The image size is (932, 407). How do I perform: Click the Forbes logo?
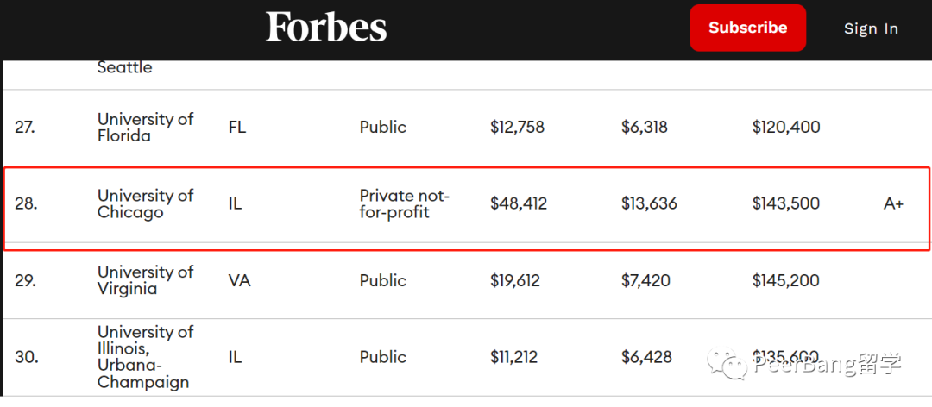click(x=326, y=28)
